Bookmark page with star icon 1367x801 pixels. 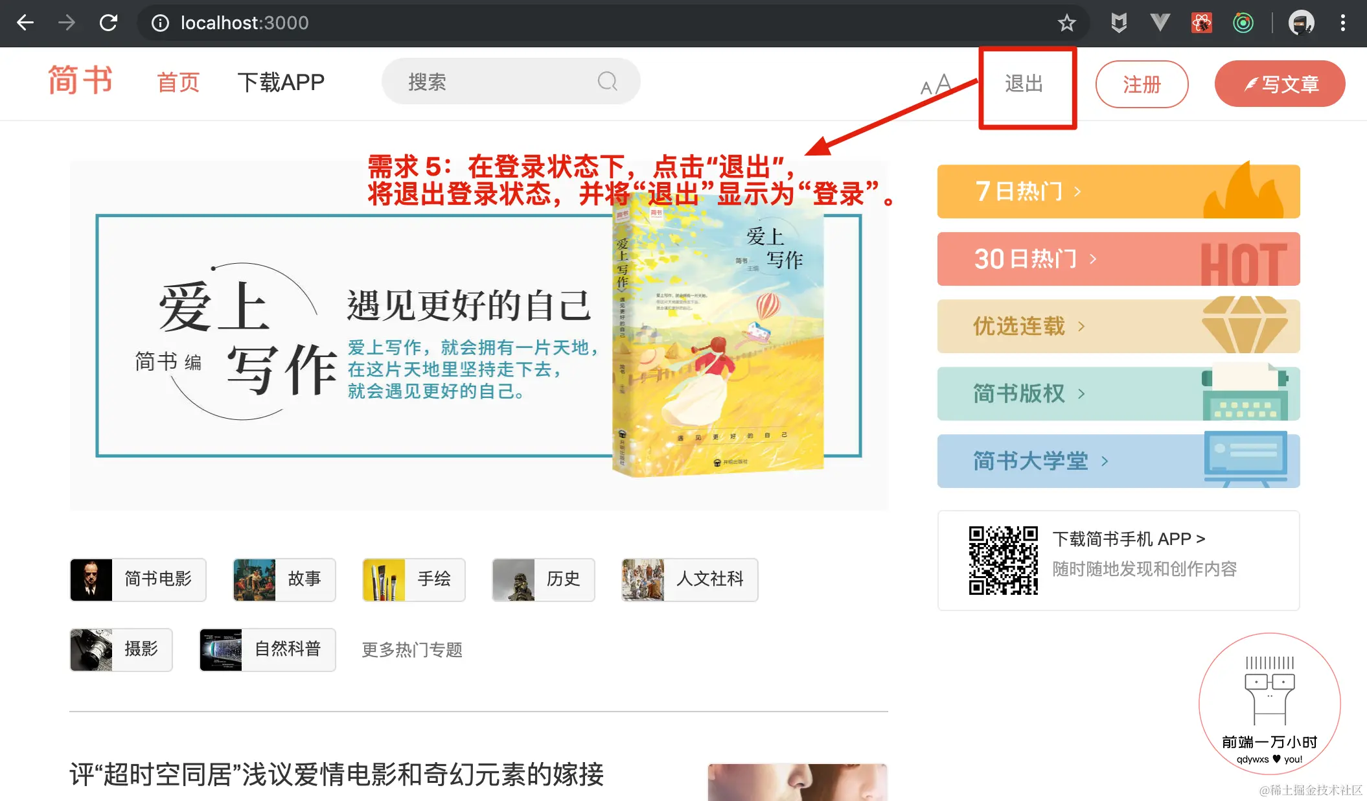pos(1066,23)
